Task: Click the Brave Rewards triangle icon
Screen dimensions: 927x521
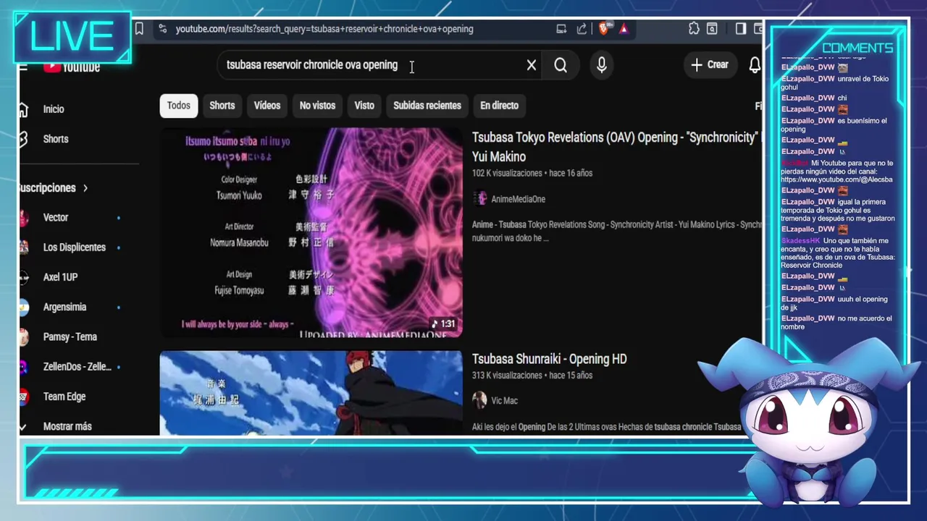Action: [624, 29]
